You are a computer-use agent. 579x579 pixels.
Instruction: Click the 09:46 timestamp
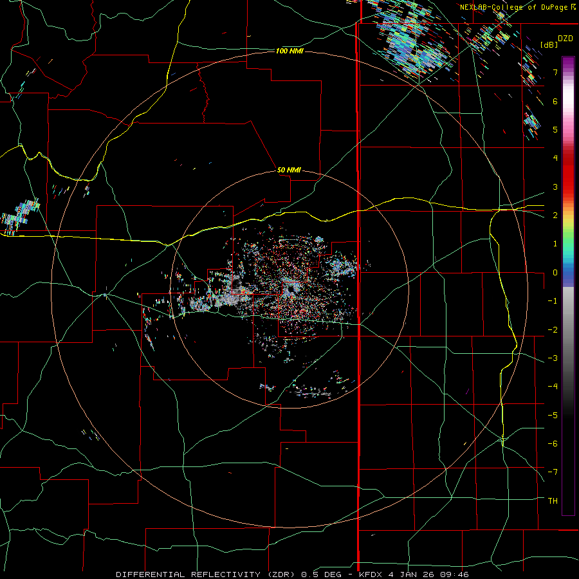coord(455,574)
